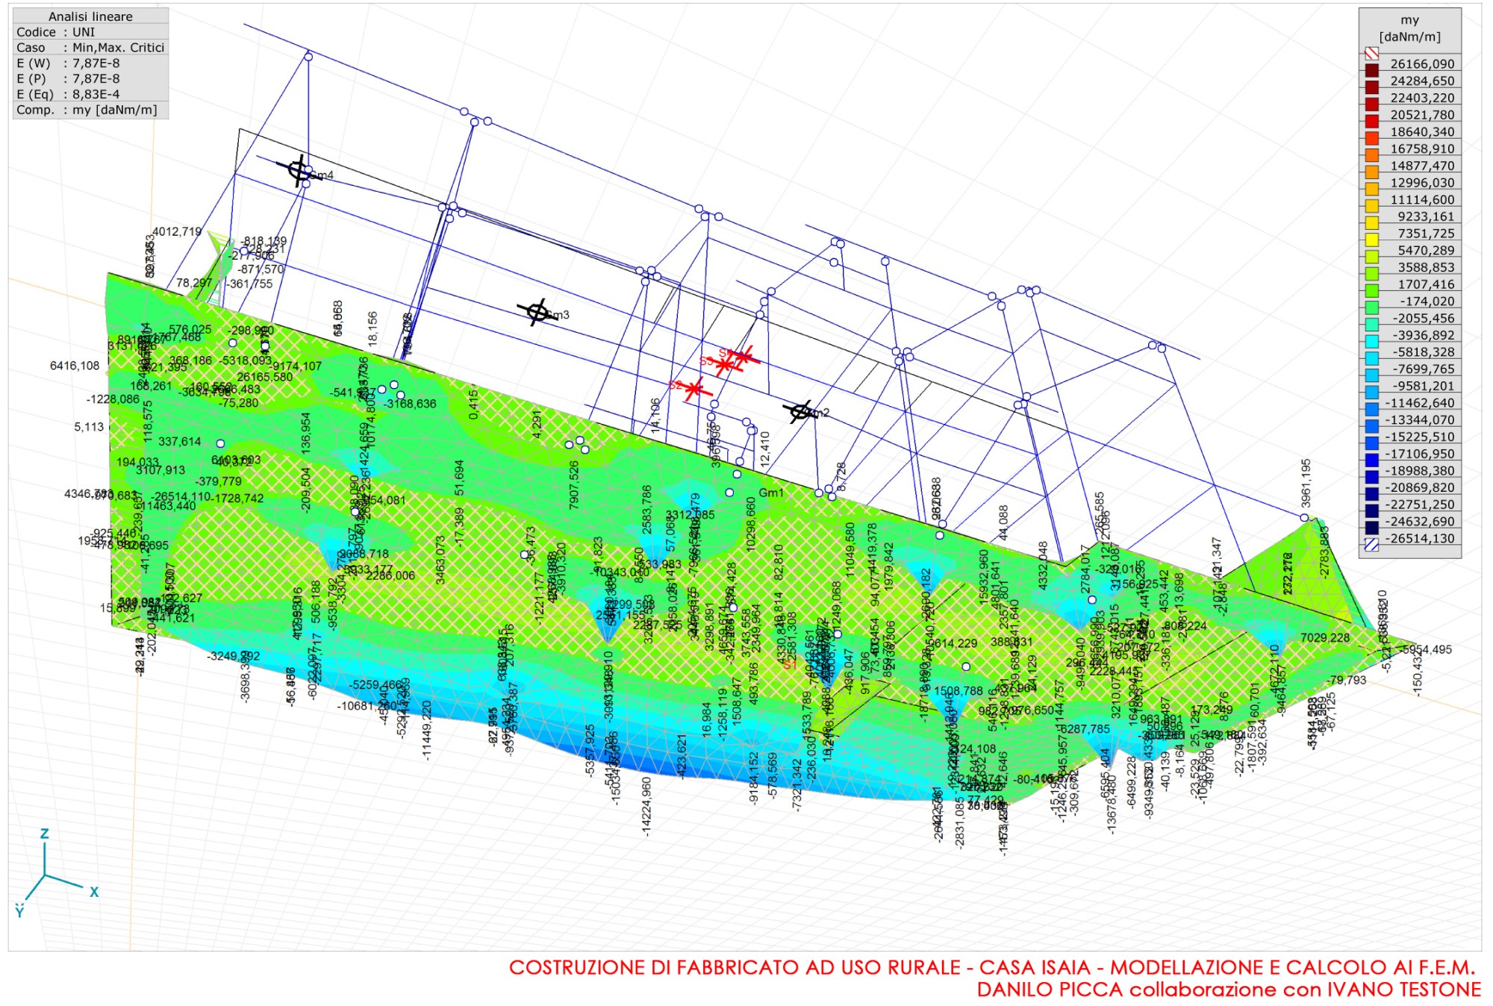Click the plot value 26165,580
This screenshot has width=1493, height=1006.
click(265, 377)
